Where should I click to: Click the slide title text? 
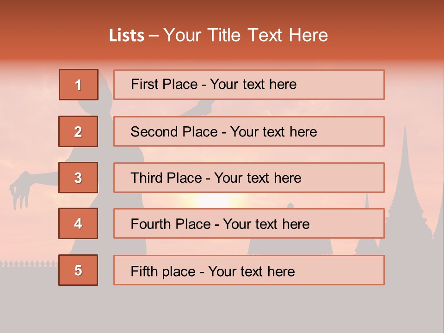coord(218,36)
